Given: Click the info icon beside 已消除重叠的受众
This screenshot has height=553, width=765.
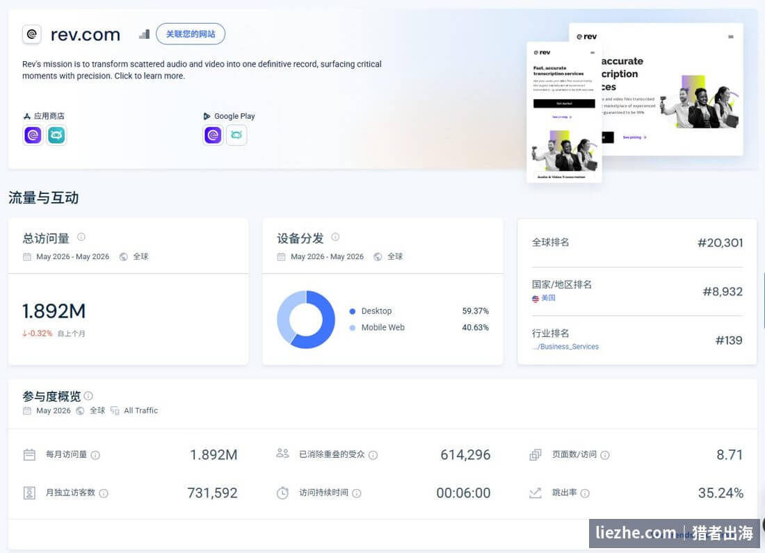Looking at the screenshot, I should pos(373,455).
